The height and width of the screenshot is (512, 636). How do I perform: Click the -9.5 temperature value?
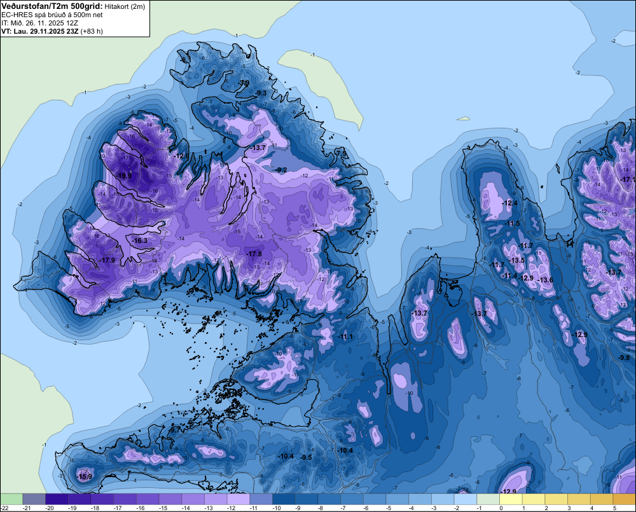click(307, 457)
